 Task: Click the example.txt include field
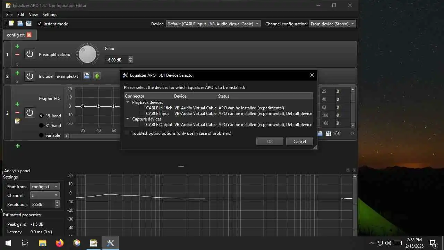click(x=68, y=76)
